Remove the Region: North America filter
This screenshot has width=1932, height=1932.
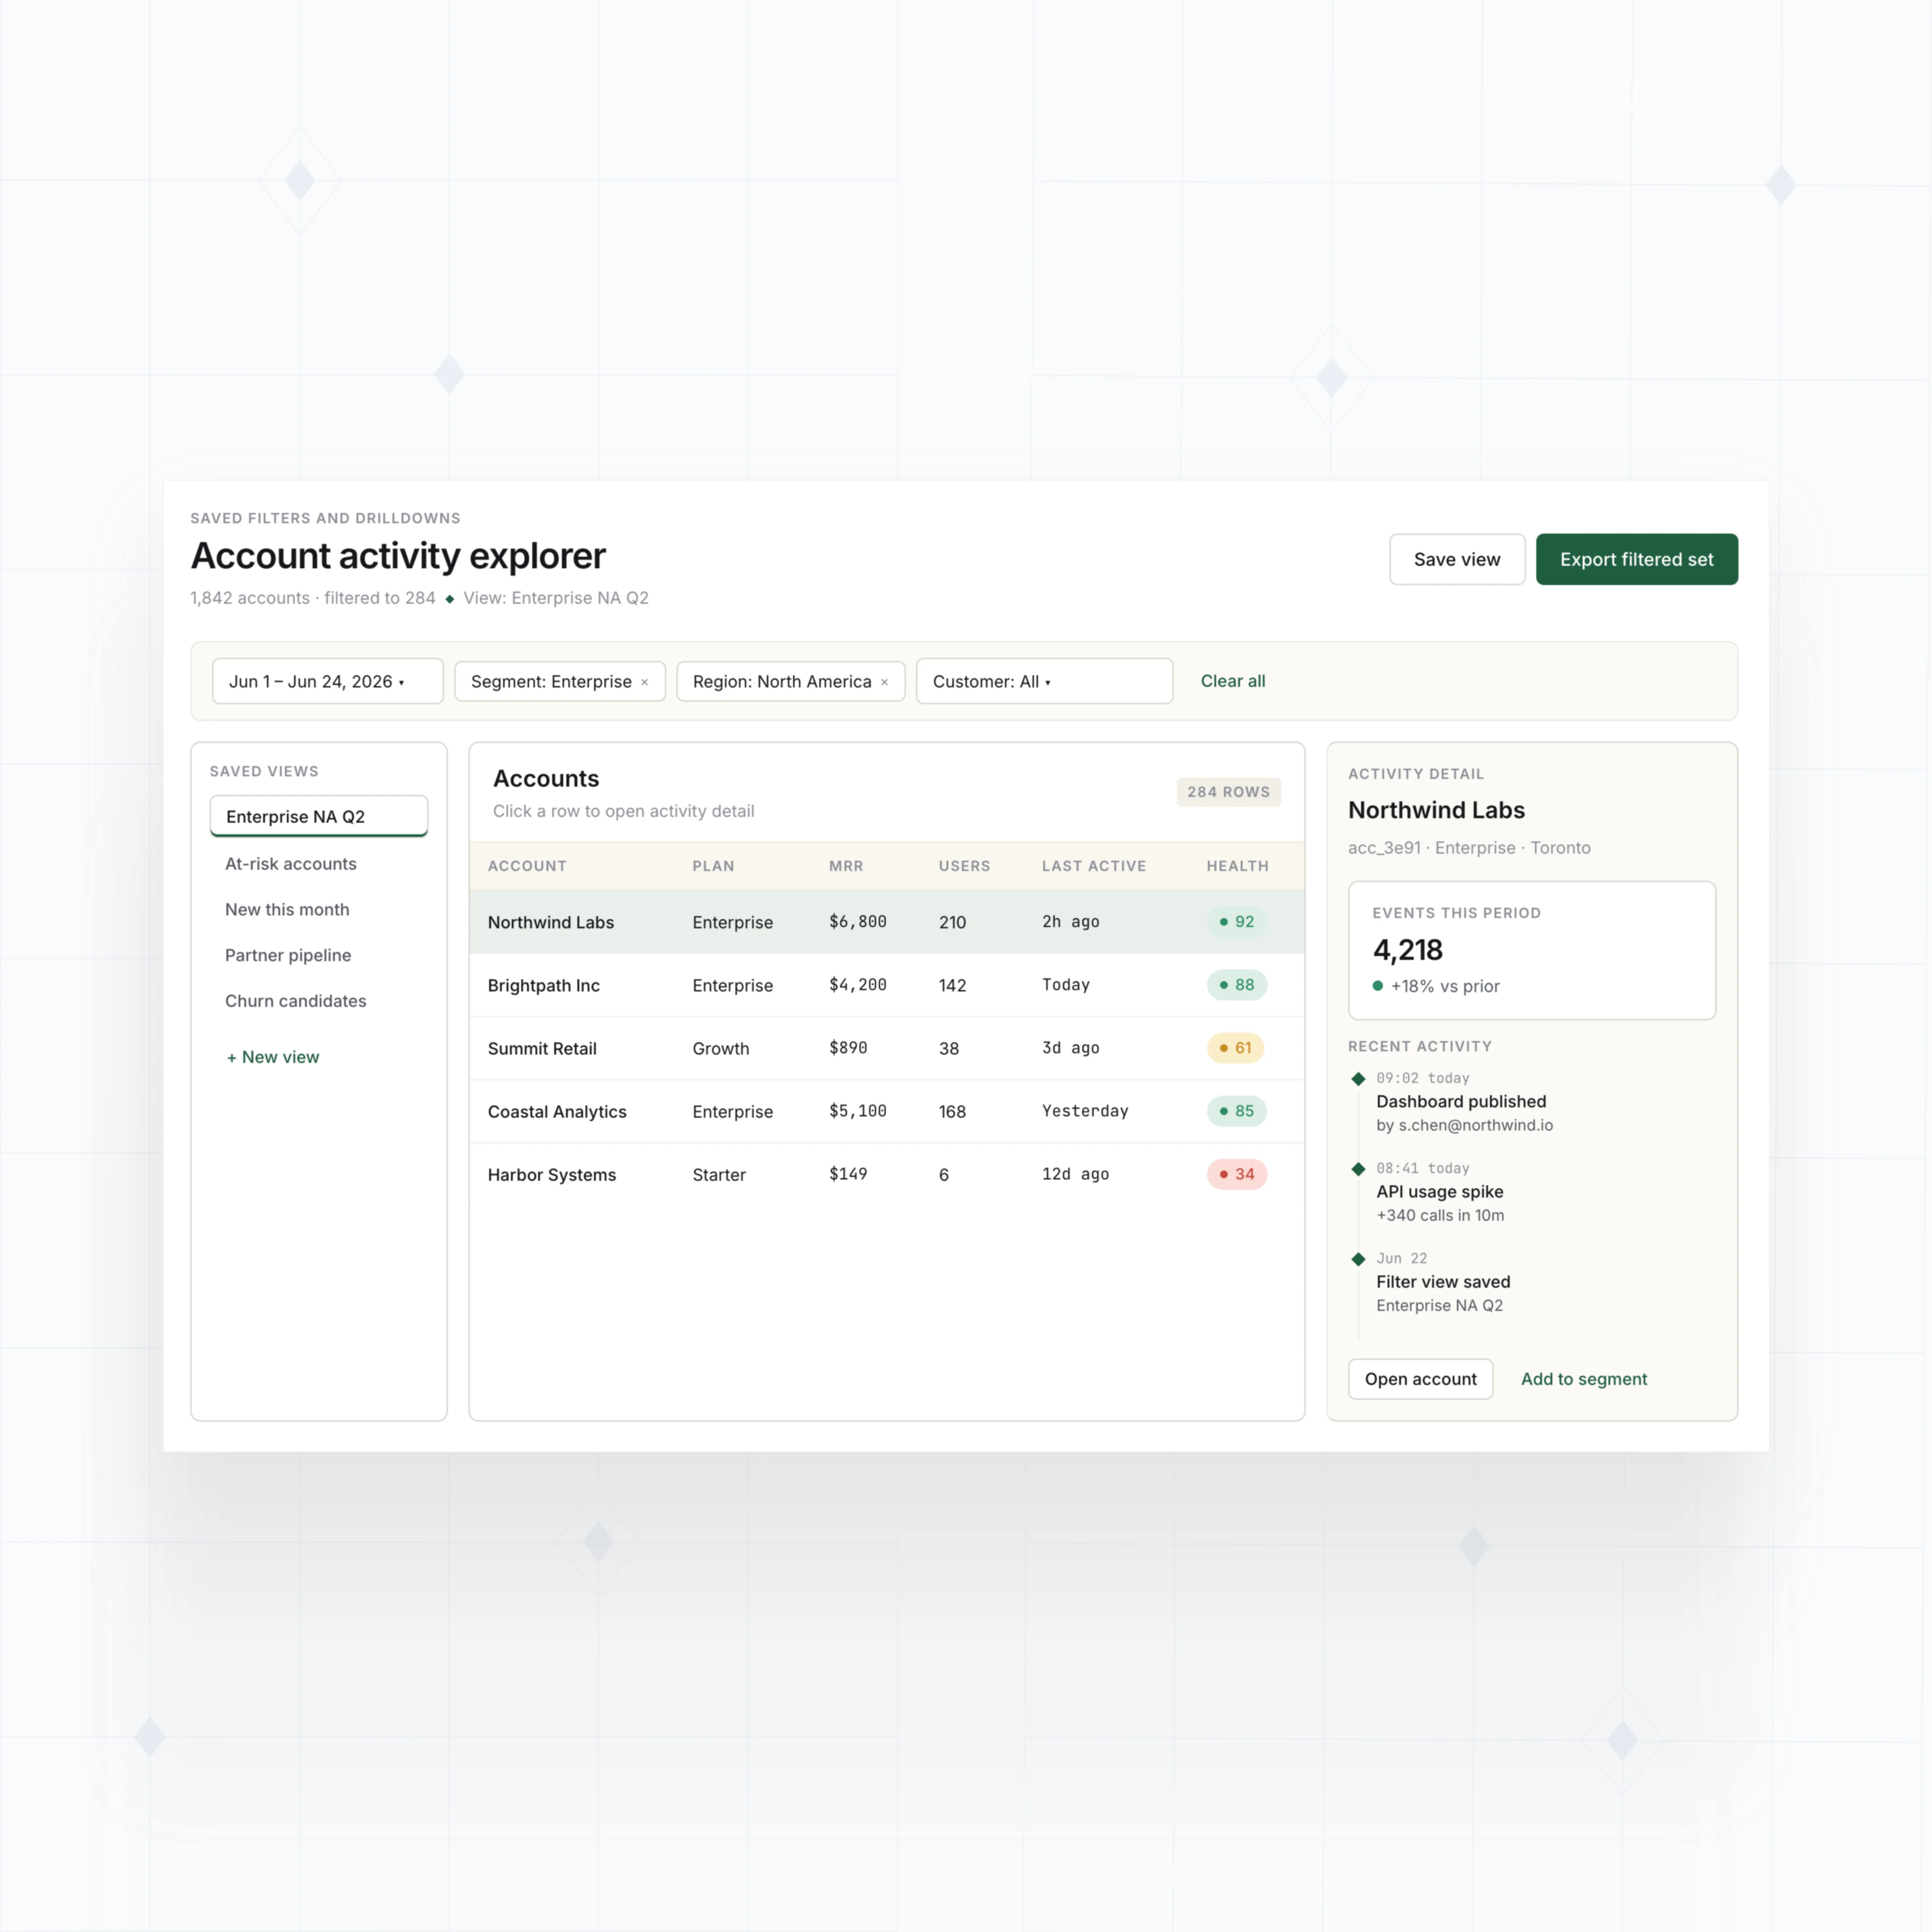884,682
